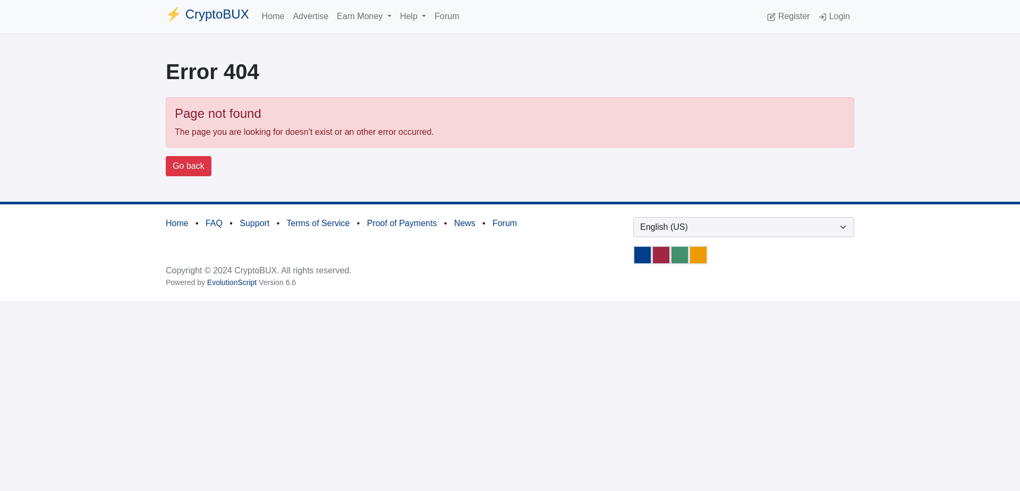The width and height of the screenshot is (1020, 491).
Task: View News from the footer links
Action: pos(464,223)
